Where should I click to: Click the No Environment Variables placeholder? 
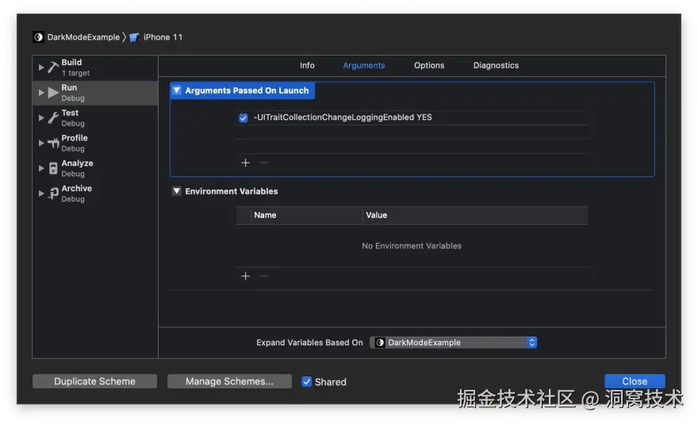point(412,245)
